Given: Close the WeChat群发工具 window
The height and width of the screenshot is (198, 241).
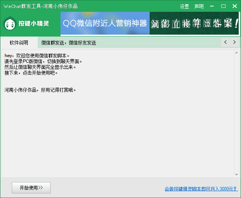Looking at the screenshot, I should [235, 6].
